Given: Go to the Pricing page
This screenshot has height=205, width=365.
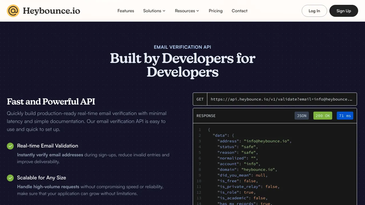Looking at the screenshot, I should 216,11.
